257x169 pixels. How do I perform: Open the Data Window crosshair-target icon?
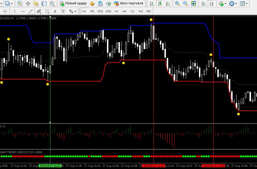(28, 3)
